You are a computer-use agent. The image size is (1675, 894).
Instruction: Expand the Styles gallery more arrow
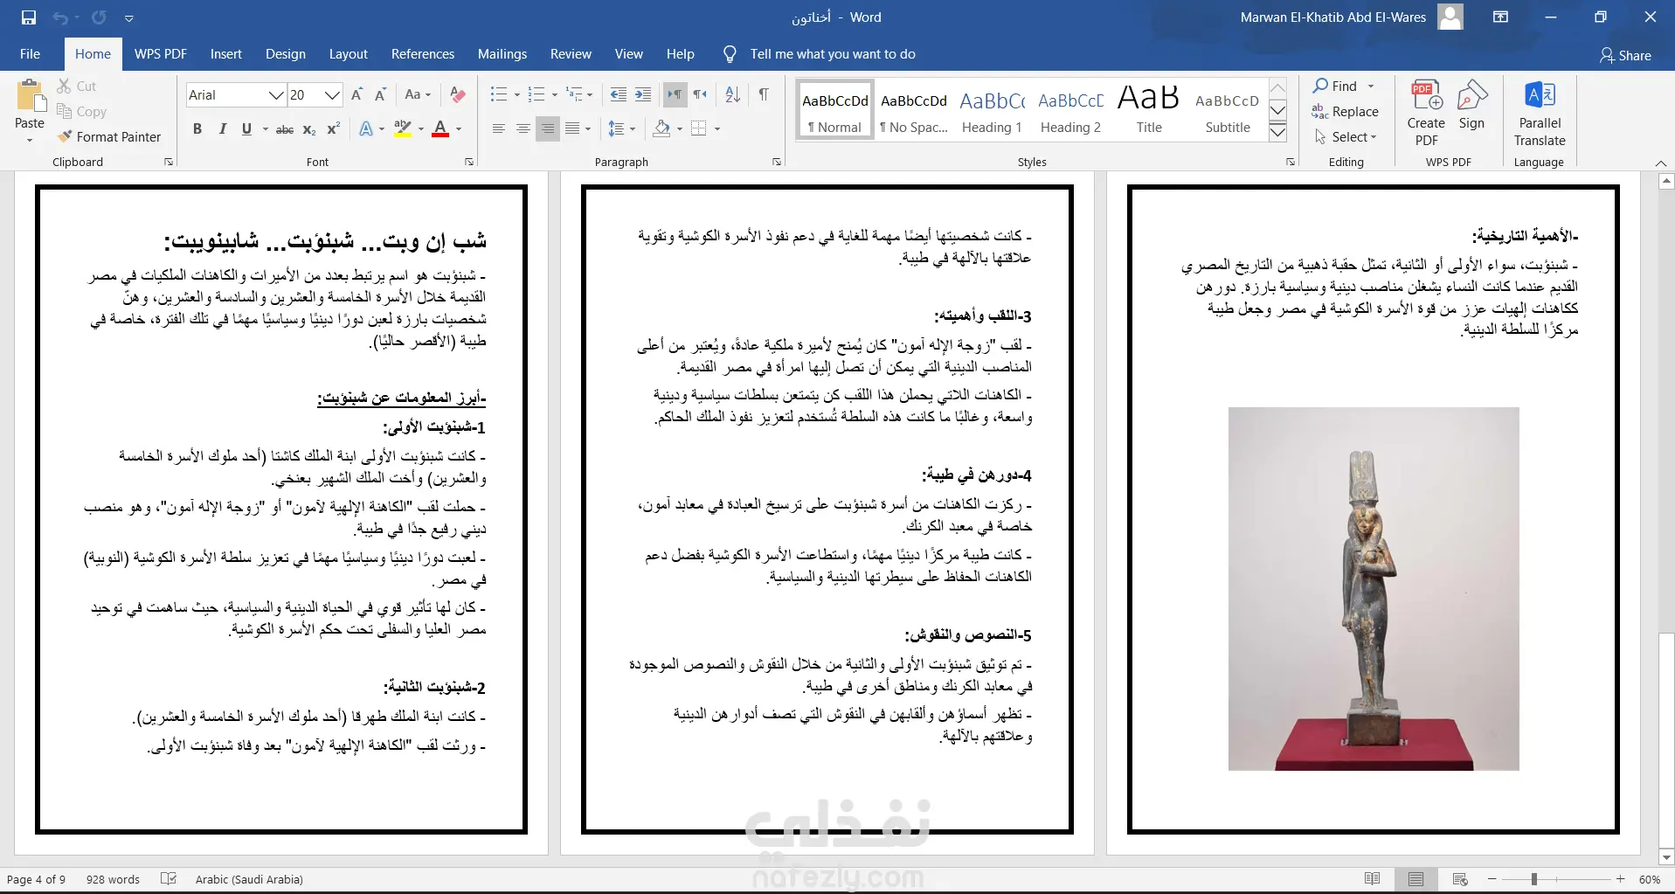(1277, 132)
